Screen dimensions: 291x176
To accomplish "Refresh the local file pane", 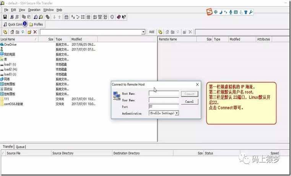I will pos(23,32).
